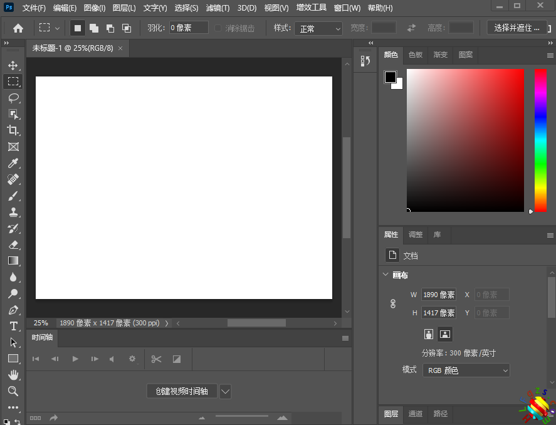Viewport: 556px width, 425px height.
Task: Open the status bar info arrow
Action: 167,323
